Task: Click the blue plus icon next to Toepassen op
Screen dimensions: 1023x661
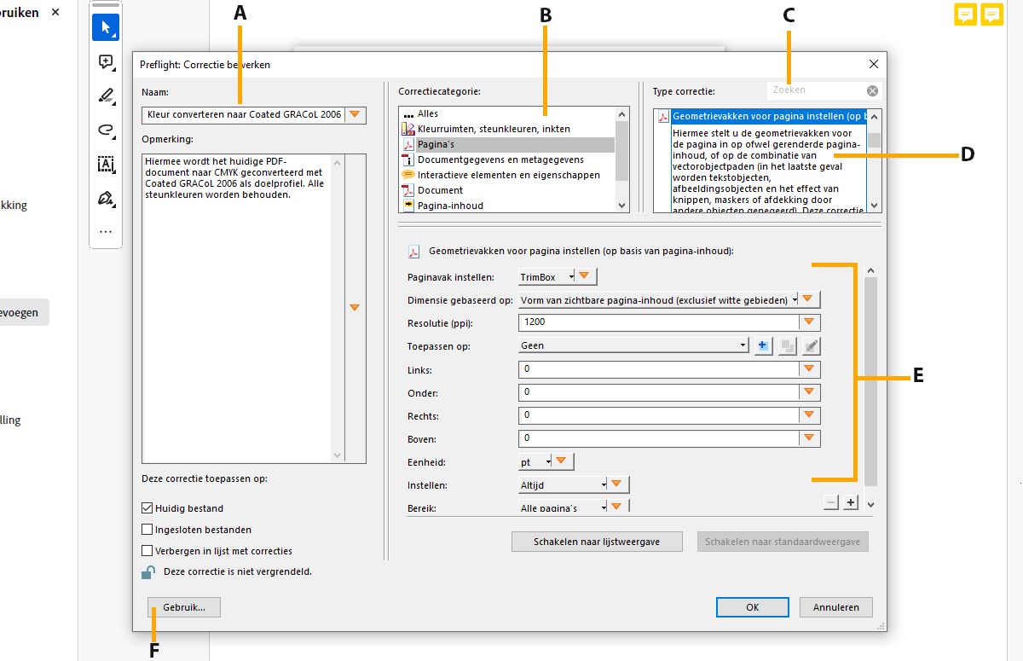Action: click(762, 345)
